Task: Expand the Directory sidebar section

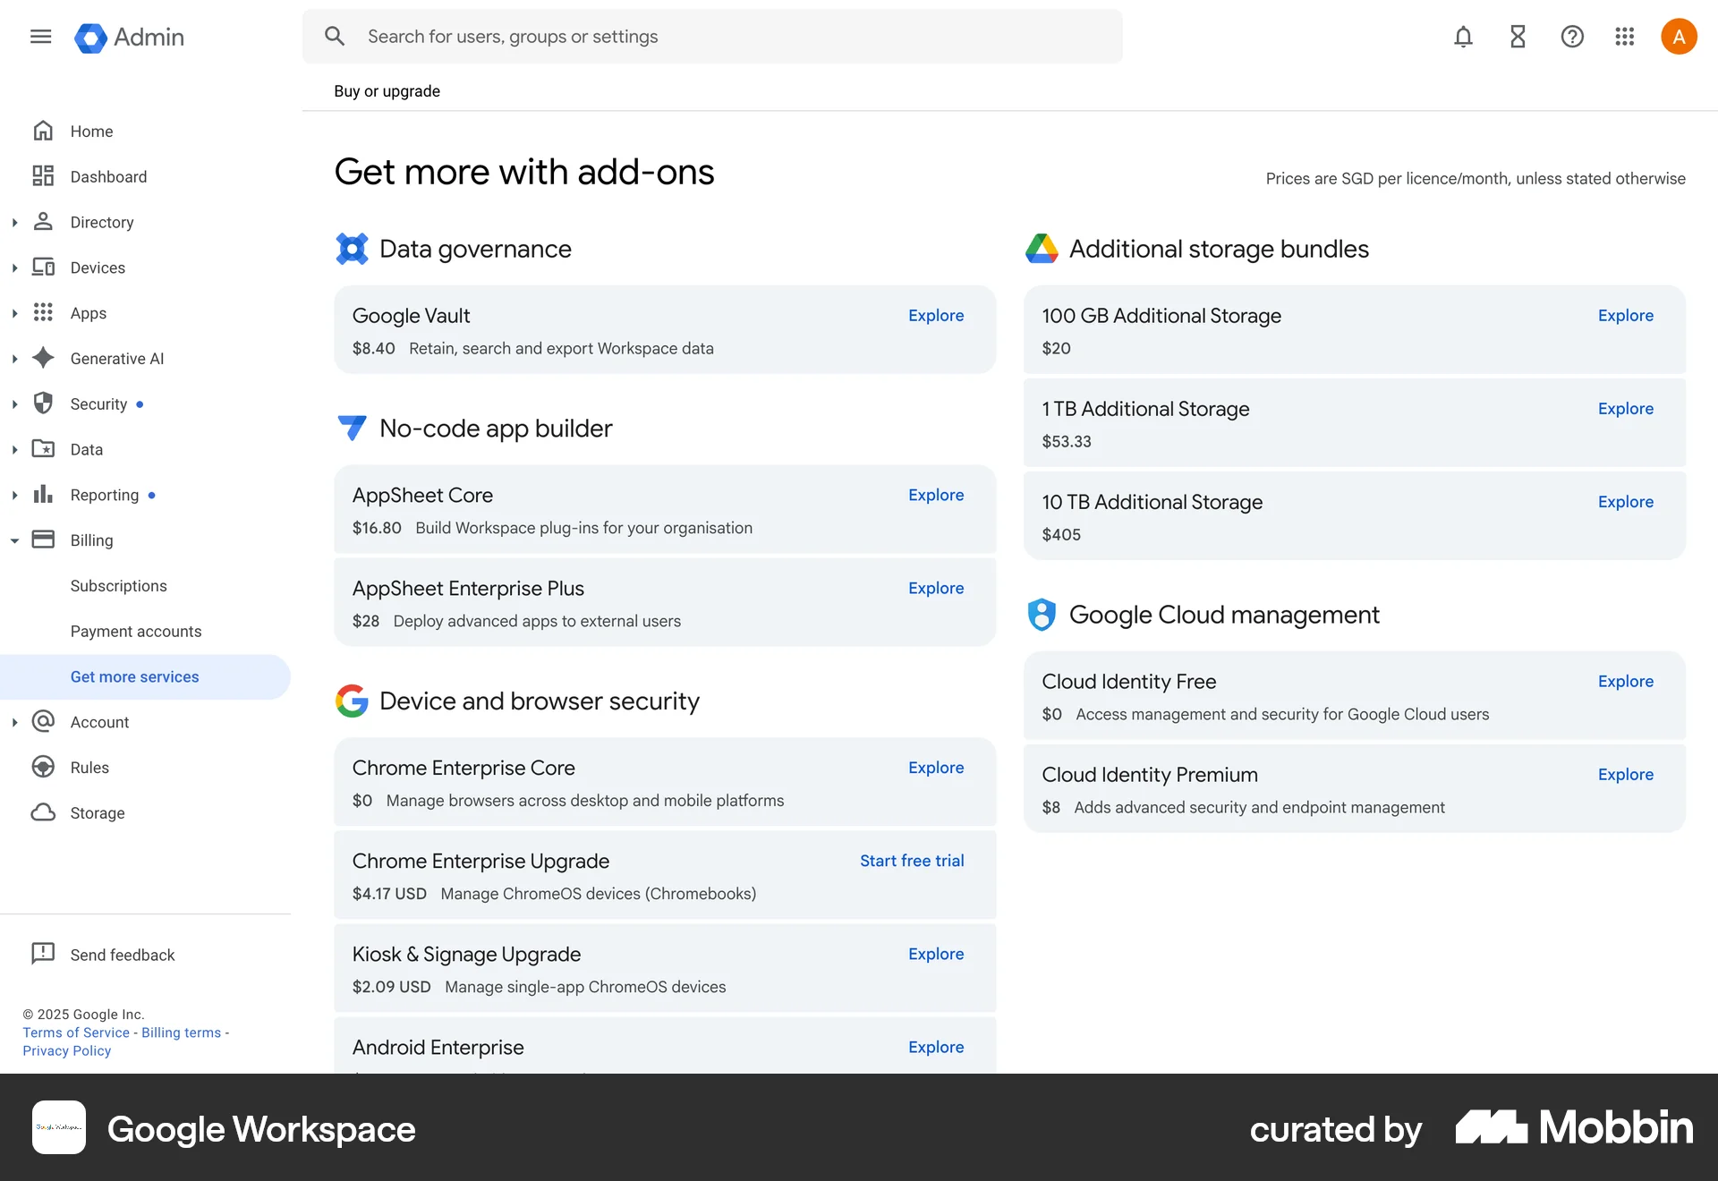Action: tap(14, 222)
